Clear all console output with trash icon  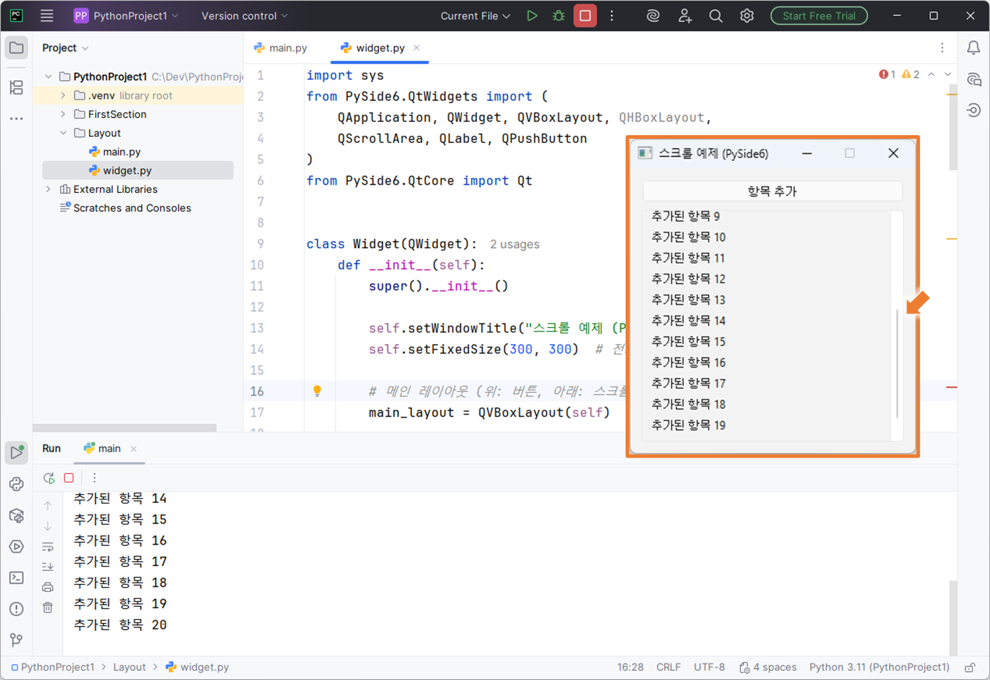point(48,608)
